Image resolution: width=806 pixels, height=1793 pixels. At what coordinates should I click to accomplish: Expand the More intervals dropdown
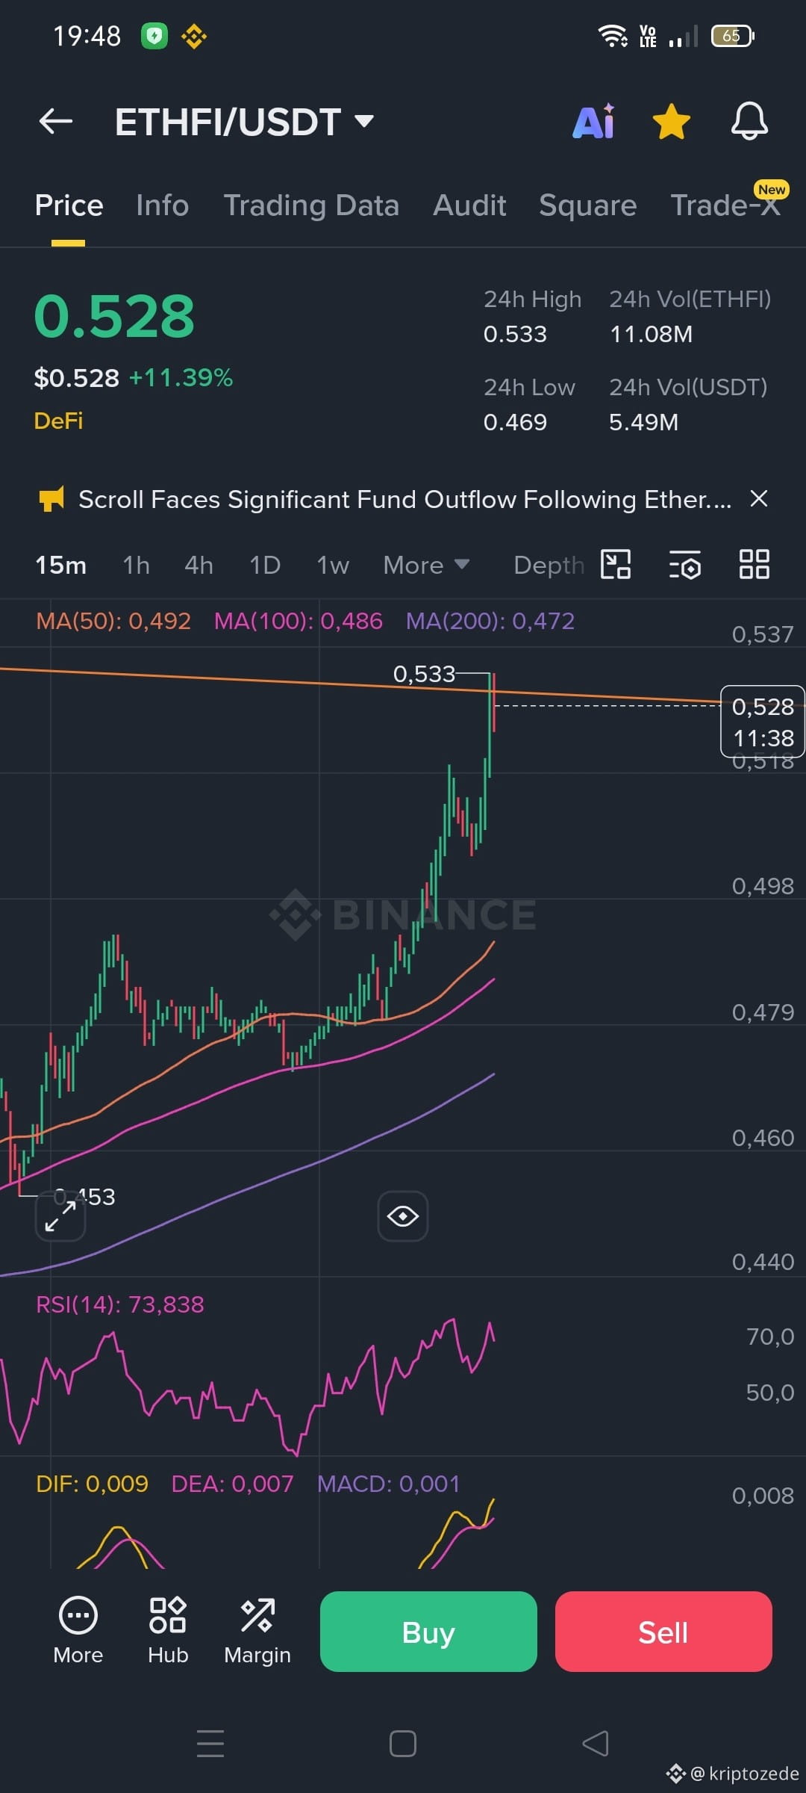pyautogui.click(x=426, y=565)
